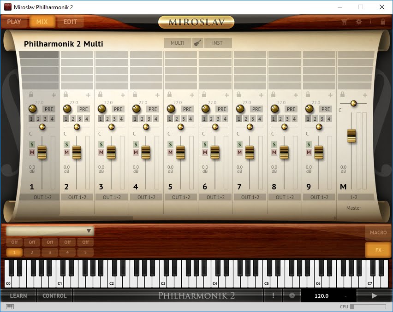Mute channel 9
This screenshot has height=312, width=393.
[x=309, y=152]
